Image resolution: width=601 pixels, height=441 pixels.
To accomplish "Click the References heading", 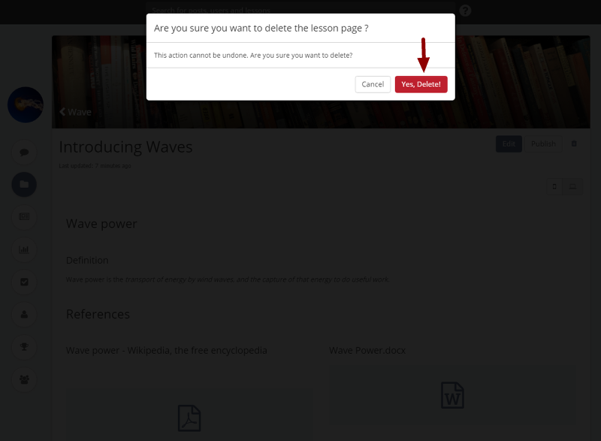I will point(98,314).
